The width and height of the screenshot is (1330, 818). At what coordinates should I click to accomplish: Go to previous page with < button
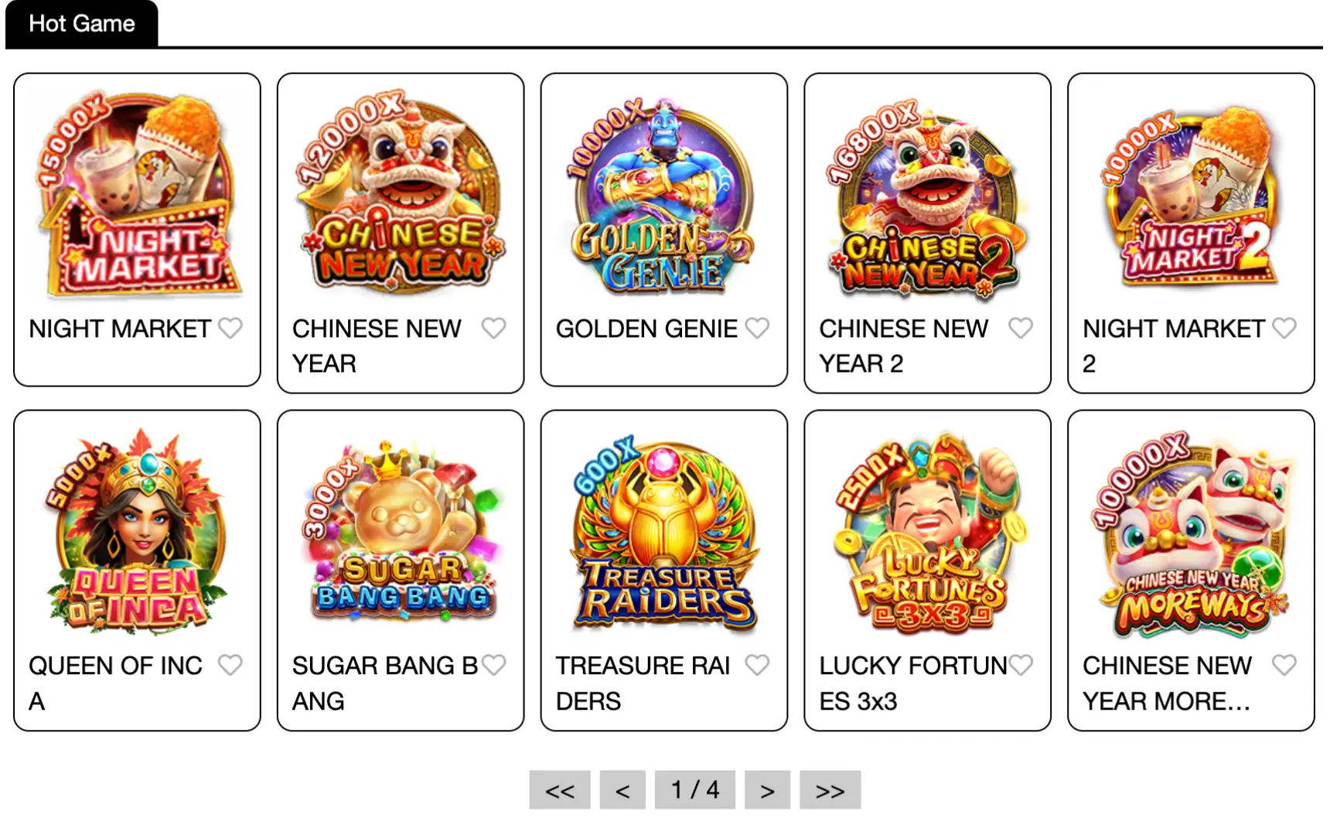coord(622,790)
